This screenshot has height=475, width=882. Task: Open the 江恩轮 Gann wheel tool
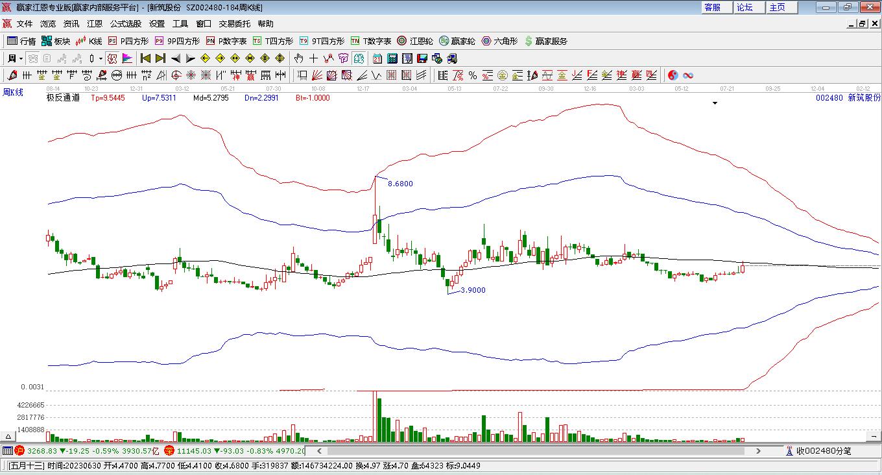pos(415,41)
